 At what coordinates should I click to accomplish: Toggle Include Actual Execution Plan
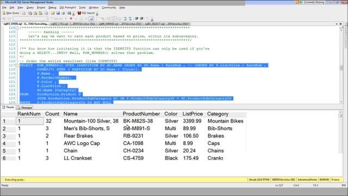tap(97, 19)
